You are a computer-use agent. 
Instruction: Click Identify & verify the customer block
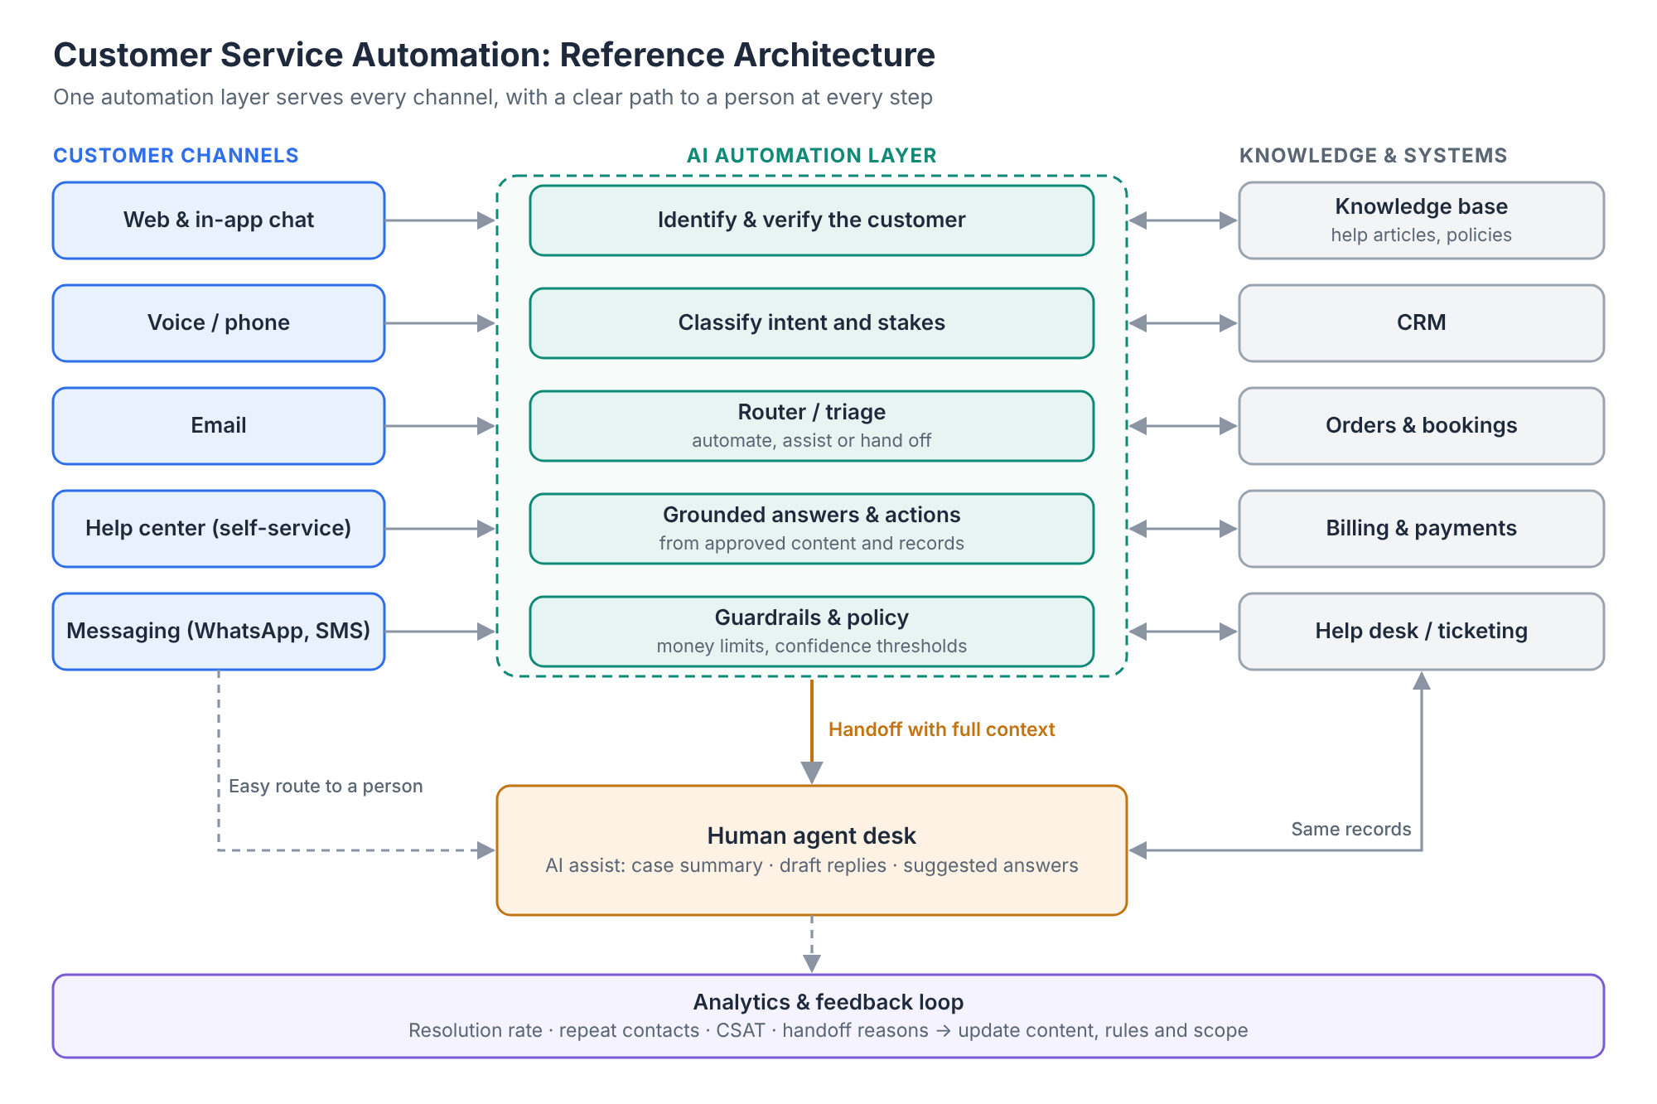point(812,220)
